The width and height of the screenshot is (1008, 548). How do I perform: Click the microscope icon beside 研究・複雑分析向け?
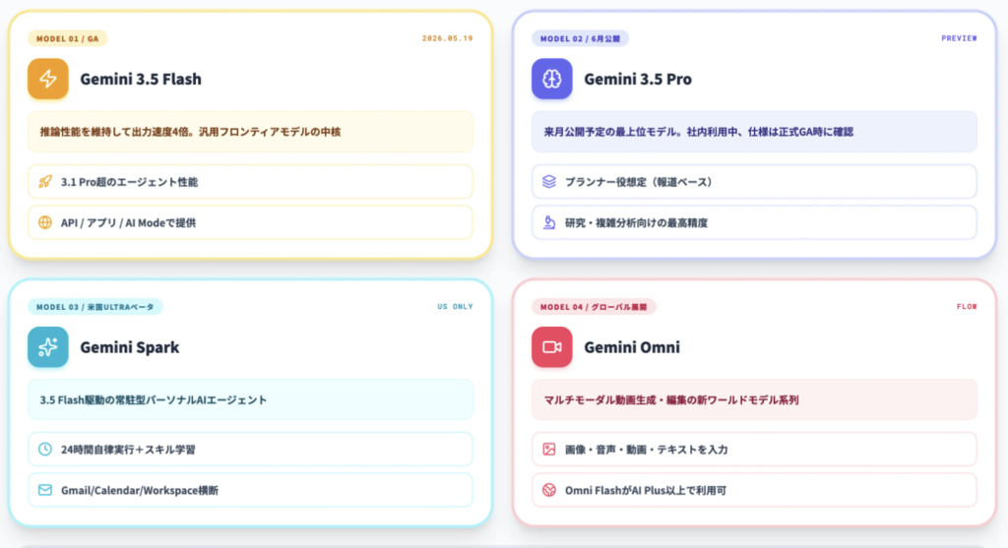tap(549, 222)
